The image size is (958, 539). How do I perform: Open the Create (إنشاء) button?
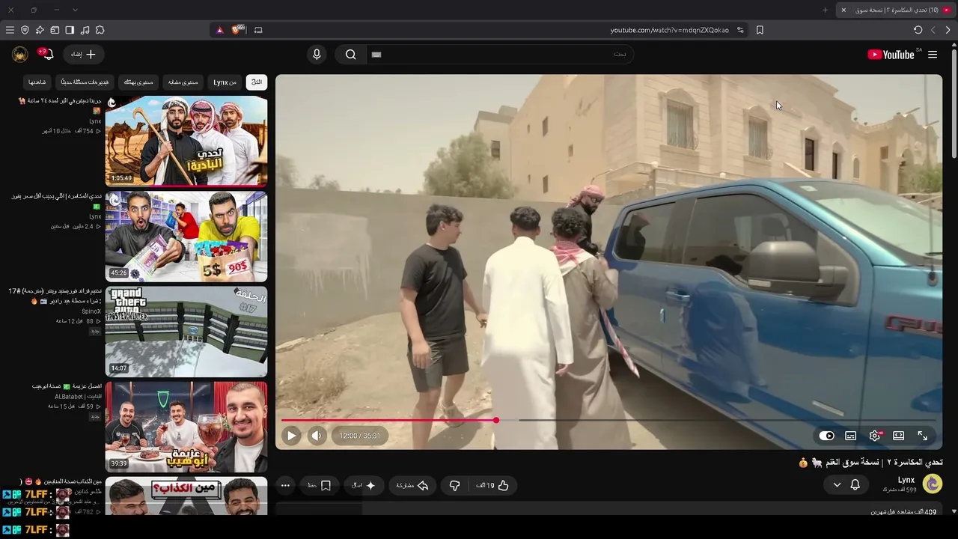tap(83, 55)
